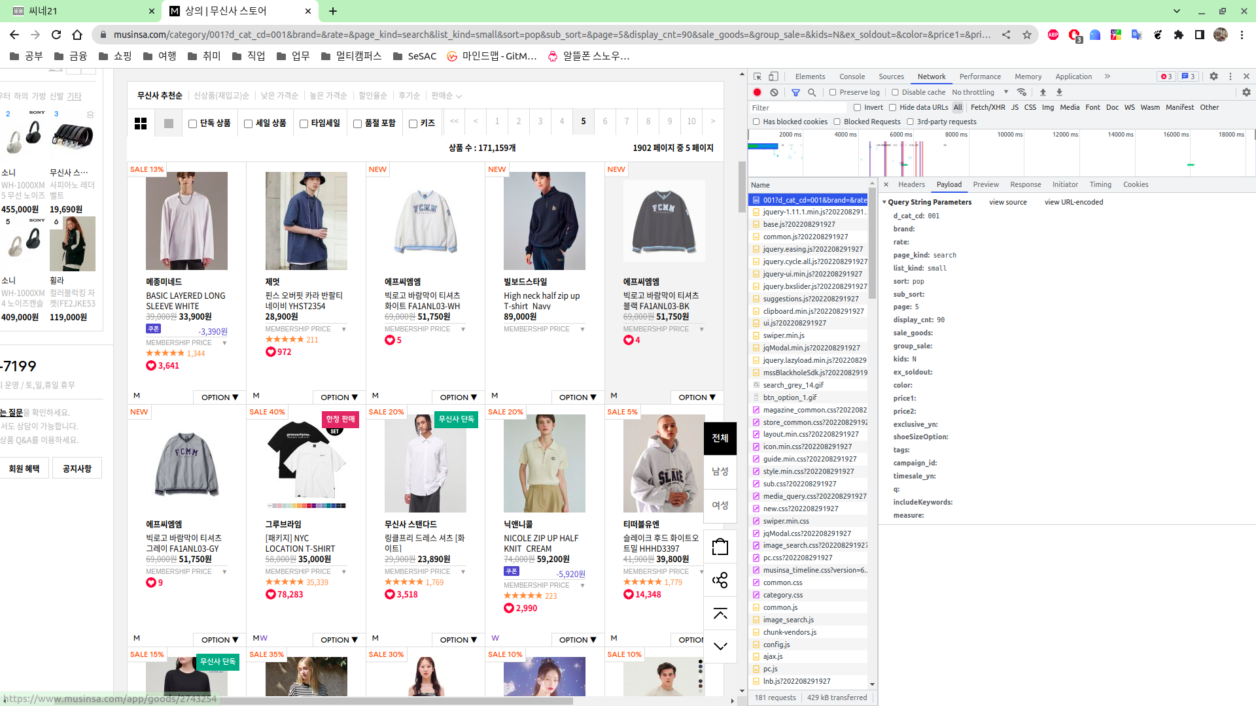Select the large grid view icon
This screenshot has height=706, width=1256.
click(141, 124)
